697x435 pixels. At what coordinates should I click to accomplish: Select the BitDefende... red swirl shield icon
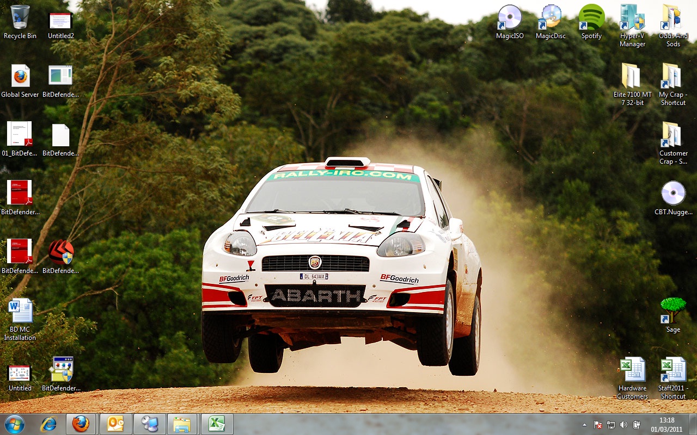pos(60,257)
